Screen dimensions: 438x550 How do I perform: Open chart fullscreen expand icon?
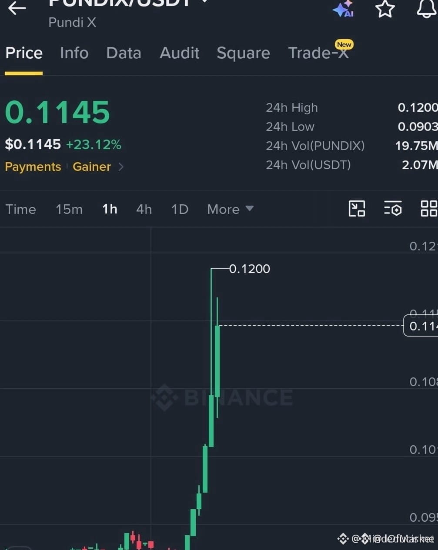click(357, 209)
